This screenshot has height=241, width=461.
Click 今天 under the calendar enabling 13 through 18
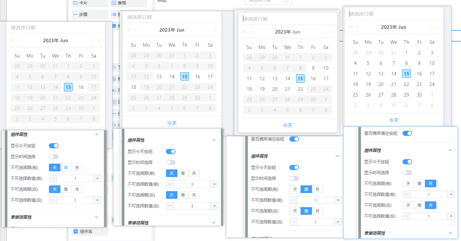pos(172,123)
